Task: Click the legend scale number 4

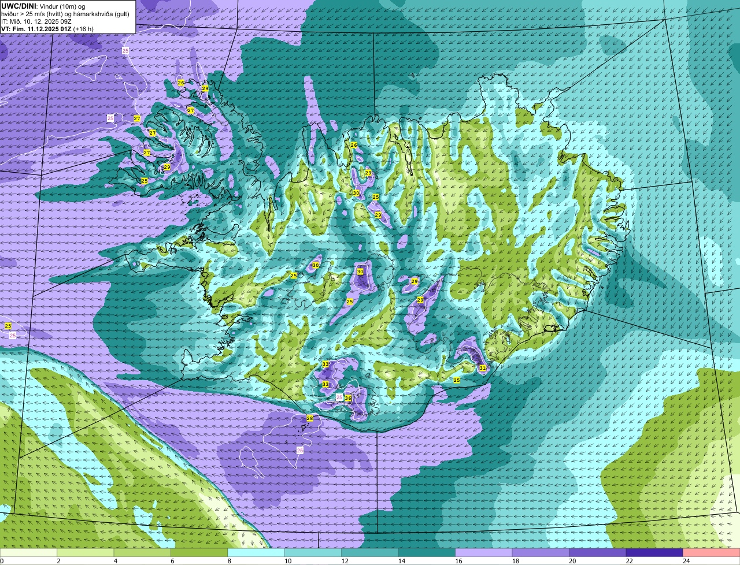Action: tap(115, 561)
